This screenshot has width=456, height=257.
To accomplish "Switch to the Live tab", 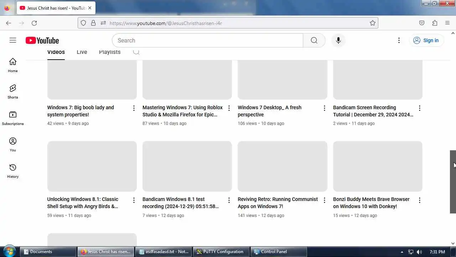I will [x=82, y=52].
